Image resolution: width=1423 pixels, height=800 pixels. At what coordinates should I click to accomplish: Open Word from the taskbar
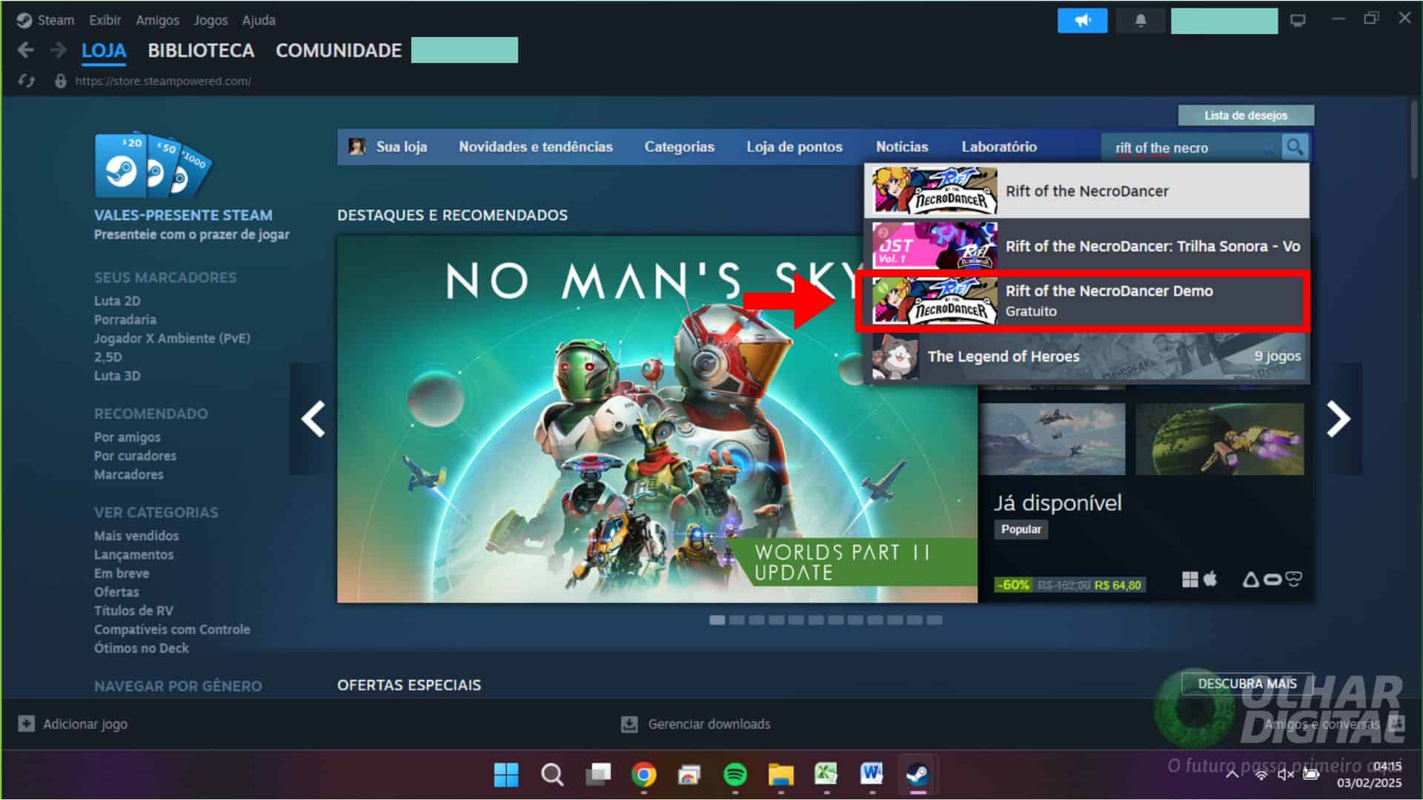tap(872, 775)
